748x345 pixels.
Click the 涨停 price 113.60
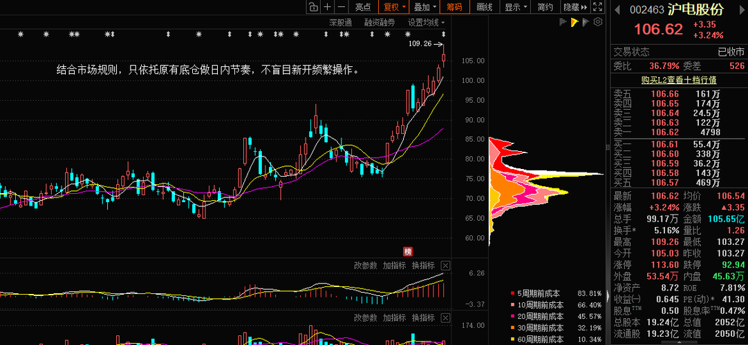[666, 265]
